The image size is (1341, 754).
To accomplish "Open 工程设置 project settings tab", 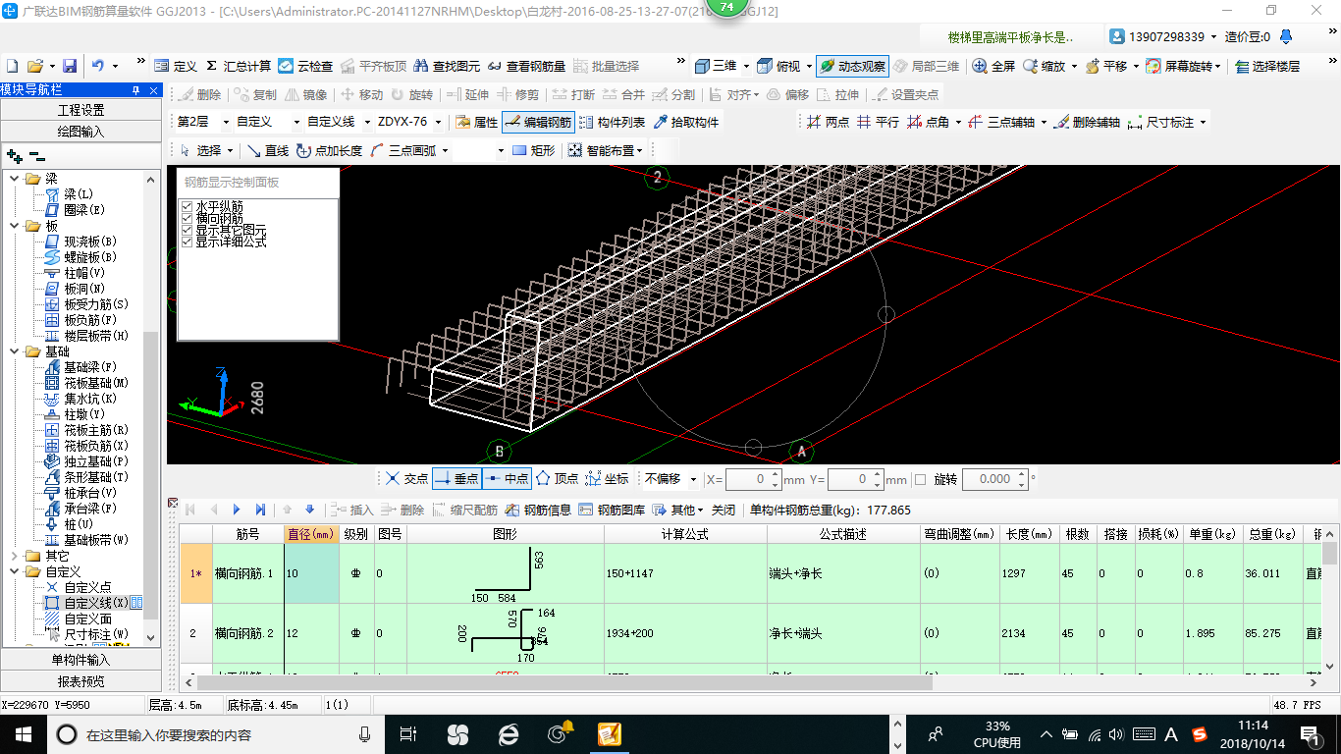I will tap(80, 110).
